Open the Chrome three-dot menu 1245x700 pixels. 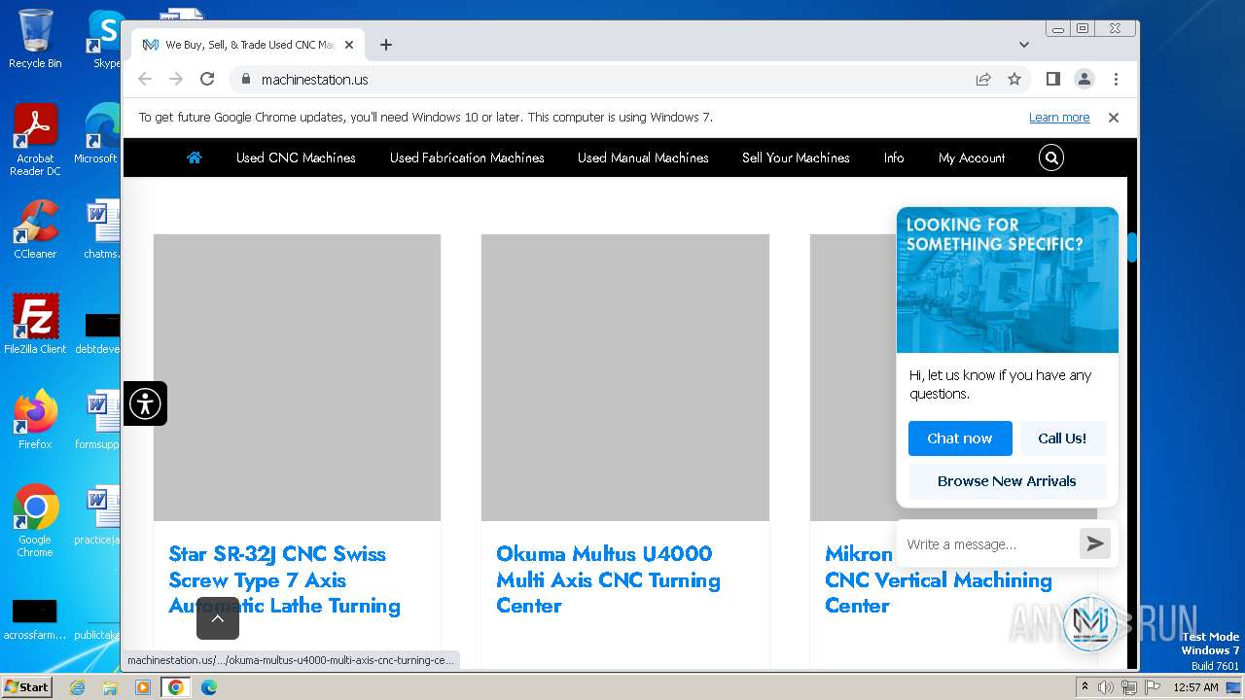[x=1116, y=79]
